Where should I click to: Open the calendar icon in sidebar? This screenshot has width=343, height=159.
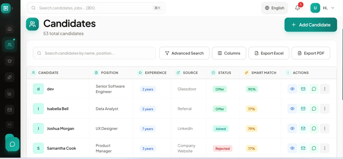[10, 125]
